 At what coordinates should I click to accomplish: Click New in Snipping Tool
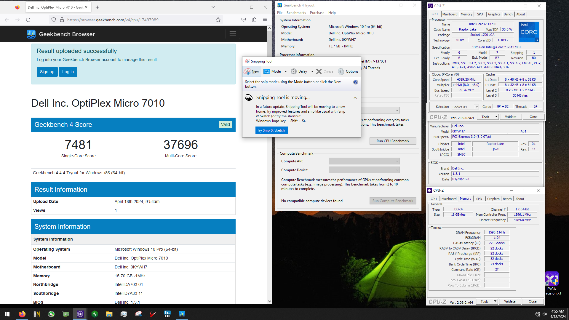pyautogui.click(x=251, y=71)
